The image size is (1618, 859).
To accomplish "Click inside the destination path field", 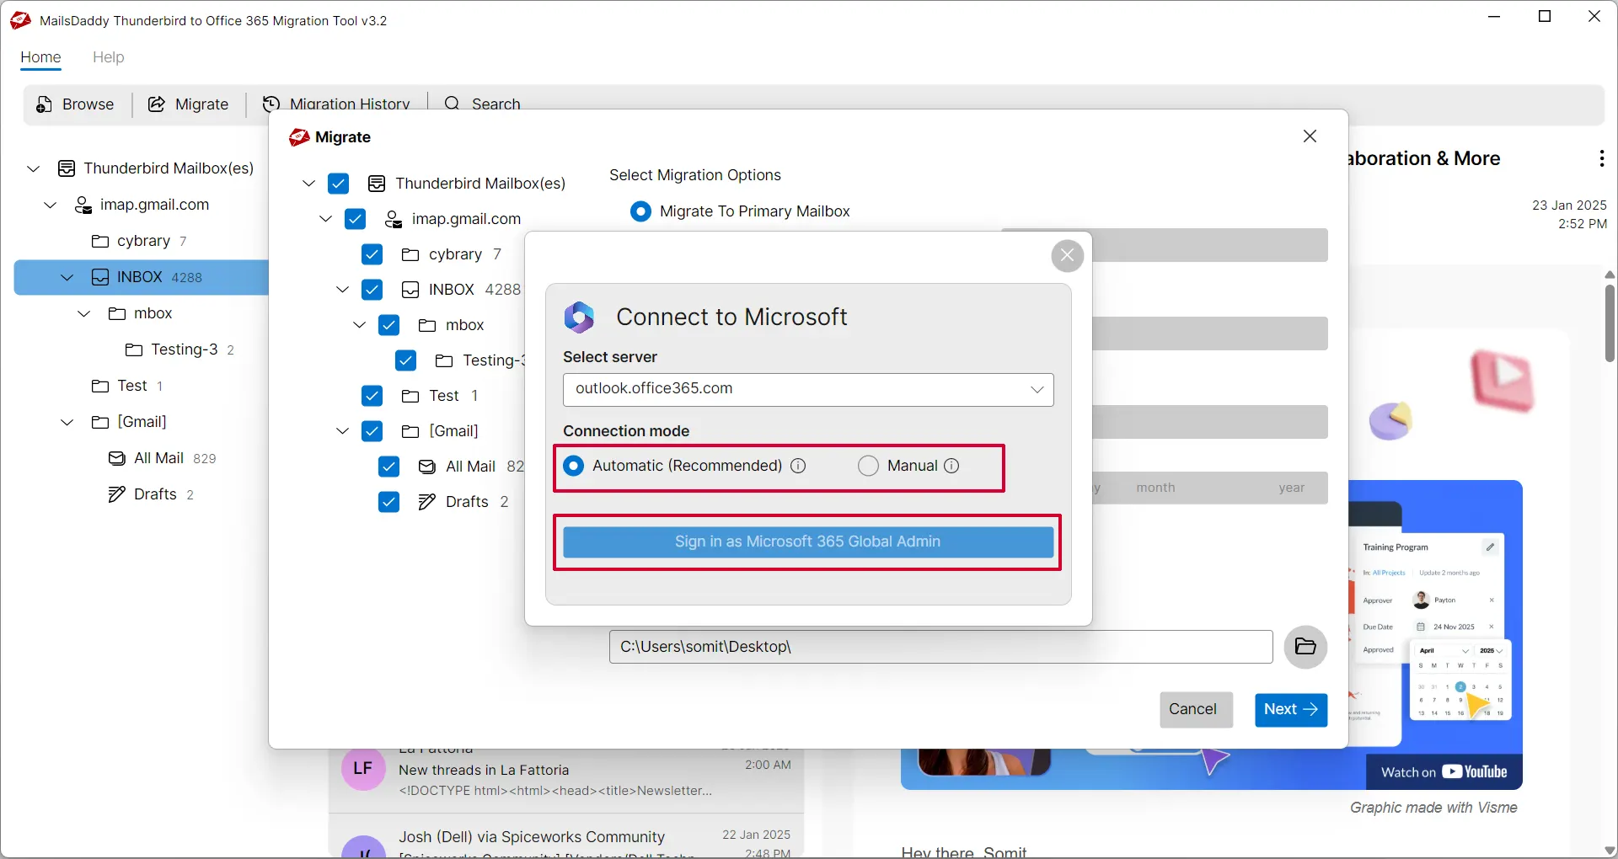I will [x=927, y=647].
